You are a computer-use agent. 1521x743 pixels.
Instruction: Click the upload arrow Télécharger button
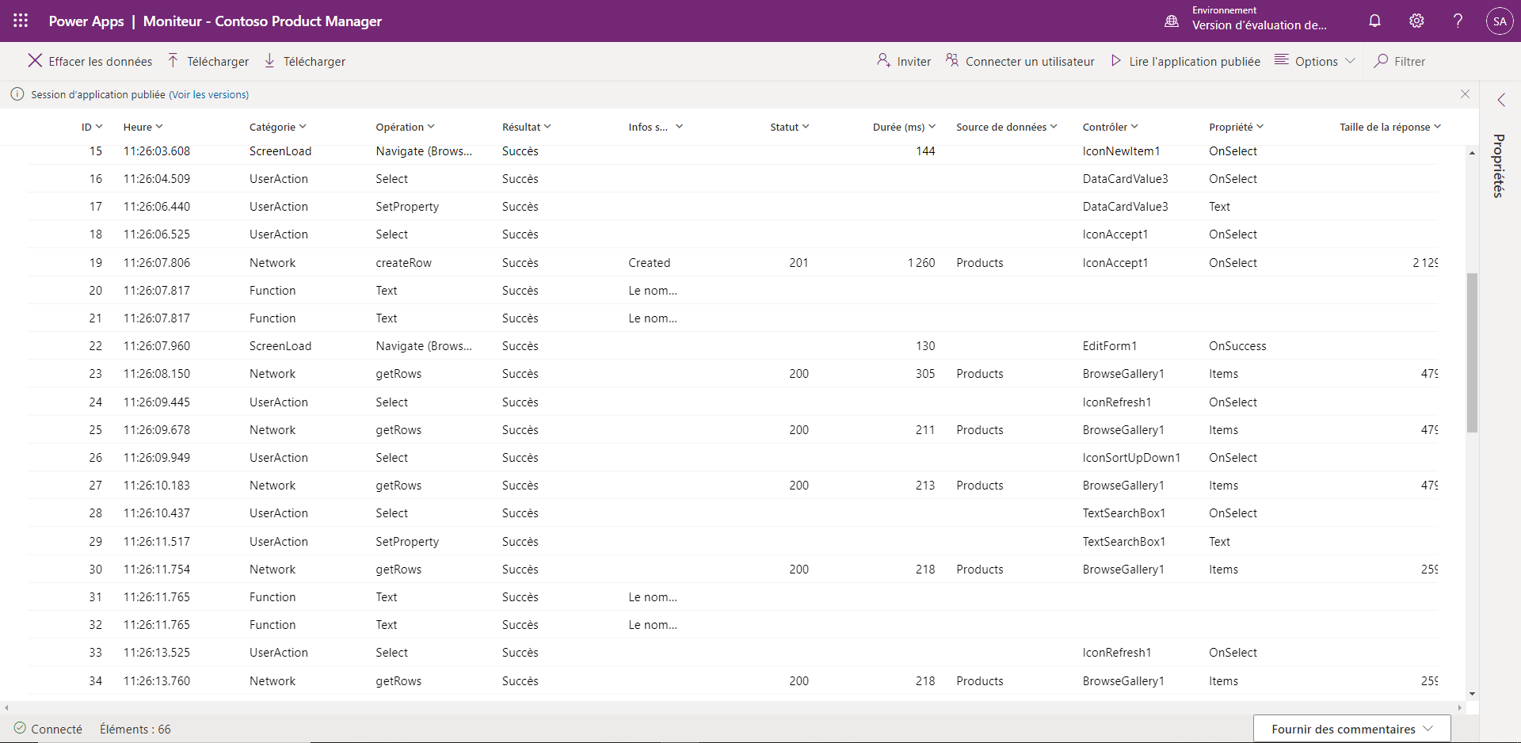click(208, 61)
